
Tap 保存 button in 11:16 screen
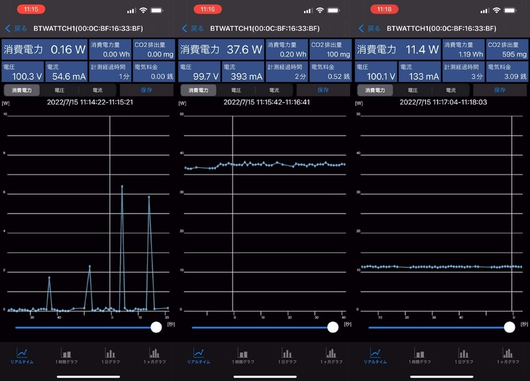tap(323, 90)
